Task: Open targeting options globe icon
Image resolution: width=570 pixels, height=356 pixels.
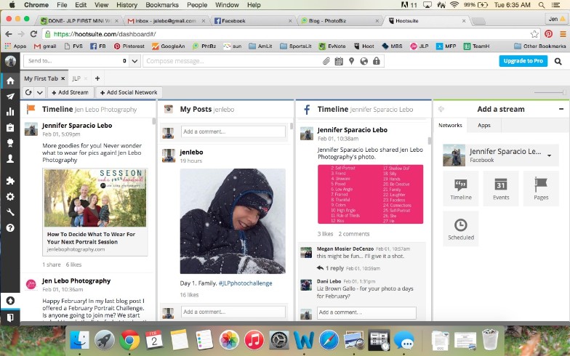Action: [364, 61]
